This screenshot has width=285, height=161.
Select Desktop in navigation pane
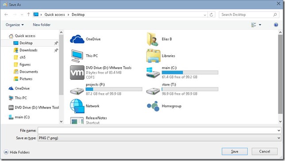point(26,43)
